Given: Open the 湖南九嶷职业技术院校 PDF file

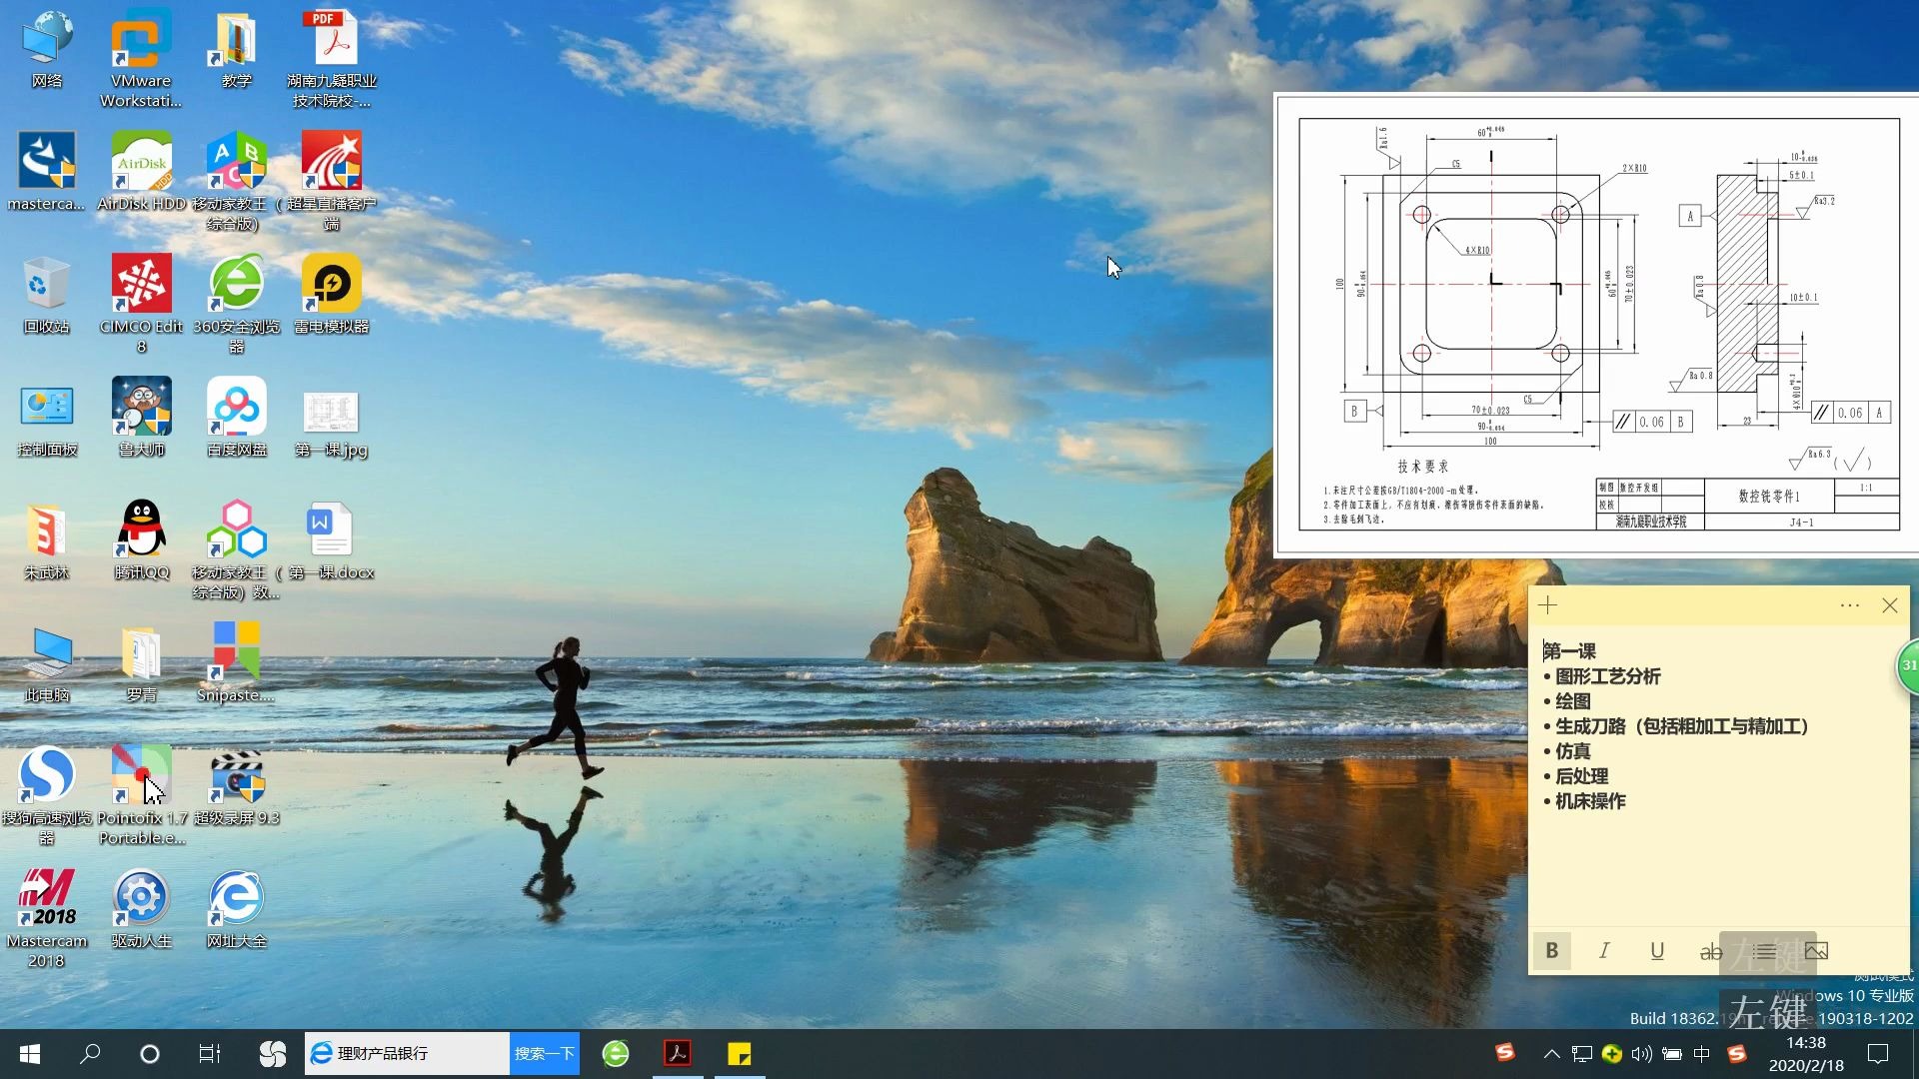Looking at the screenshot, I should pos(331,58).
